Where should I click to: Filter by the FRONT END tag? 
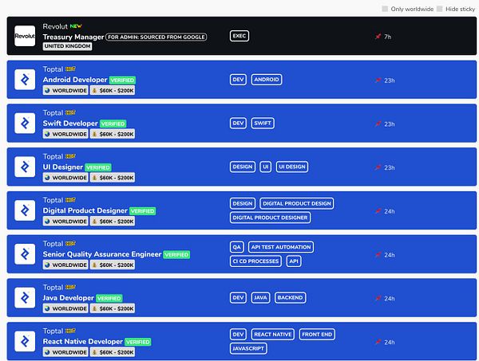pyautogui.click(x=317, y=334)
